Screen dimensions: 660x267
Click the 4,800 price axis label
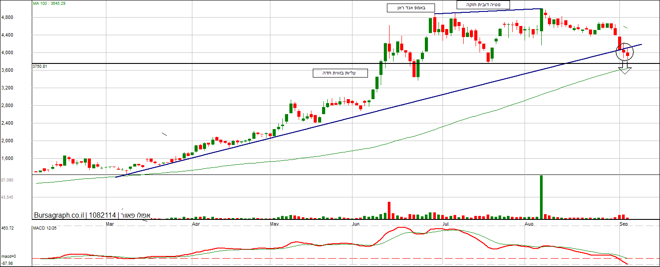click(x=8, y=18)
